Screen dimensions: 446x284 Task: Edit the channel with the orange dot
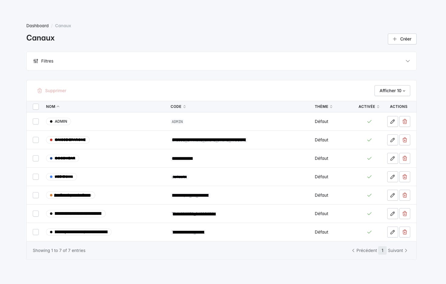[392, 195]
